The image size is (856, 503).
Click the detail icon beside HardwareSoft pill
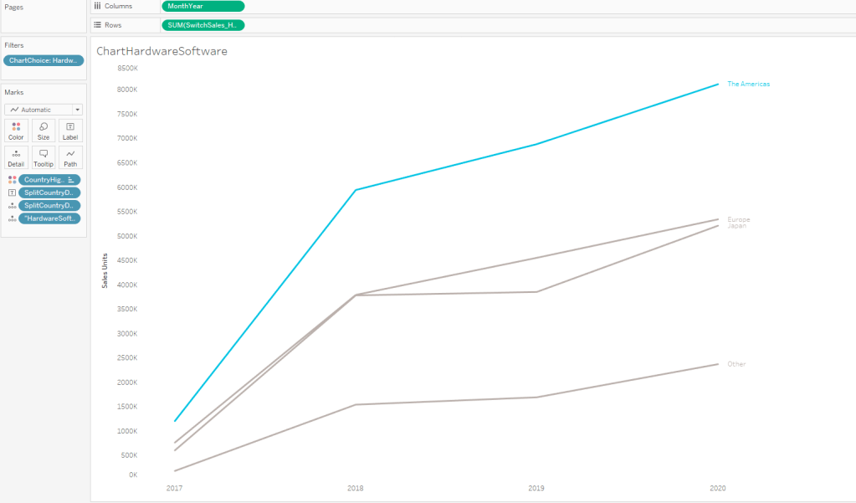pyautogui.click(x=12, y=218)
